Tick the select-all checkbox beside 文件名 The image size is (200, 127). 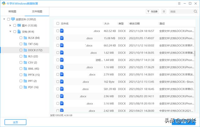click(x=57, y=23)
